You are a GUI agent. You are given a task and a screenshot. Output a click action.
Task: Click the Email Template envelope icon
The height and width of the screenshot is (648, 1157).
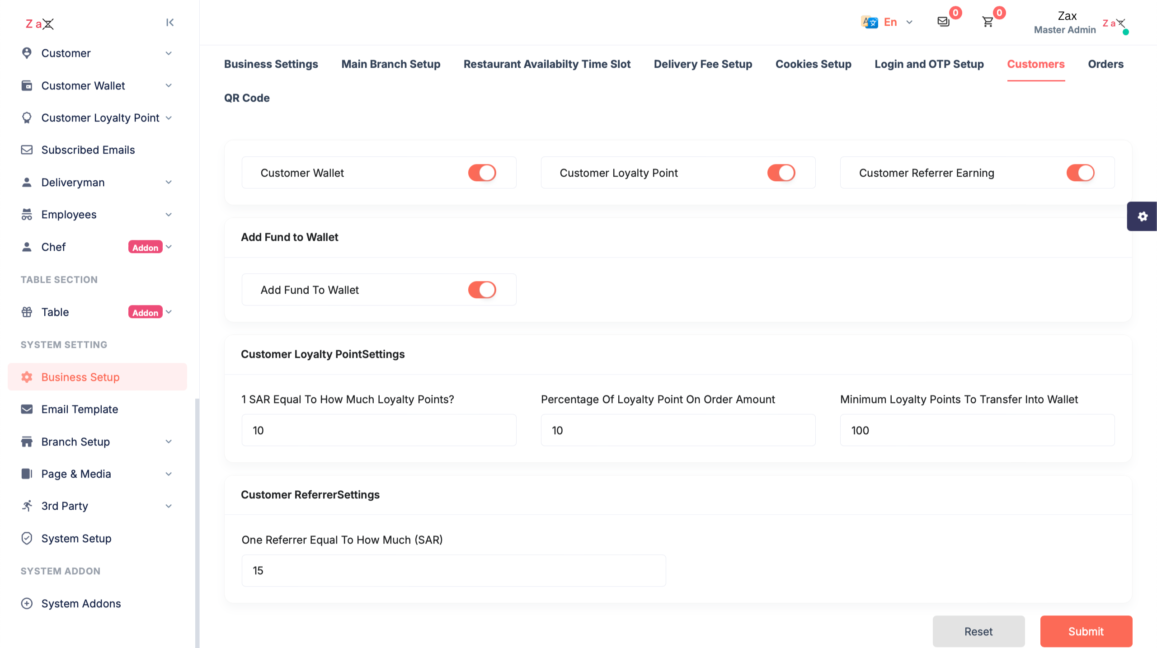point(27,409)
